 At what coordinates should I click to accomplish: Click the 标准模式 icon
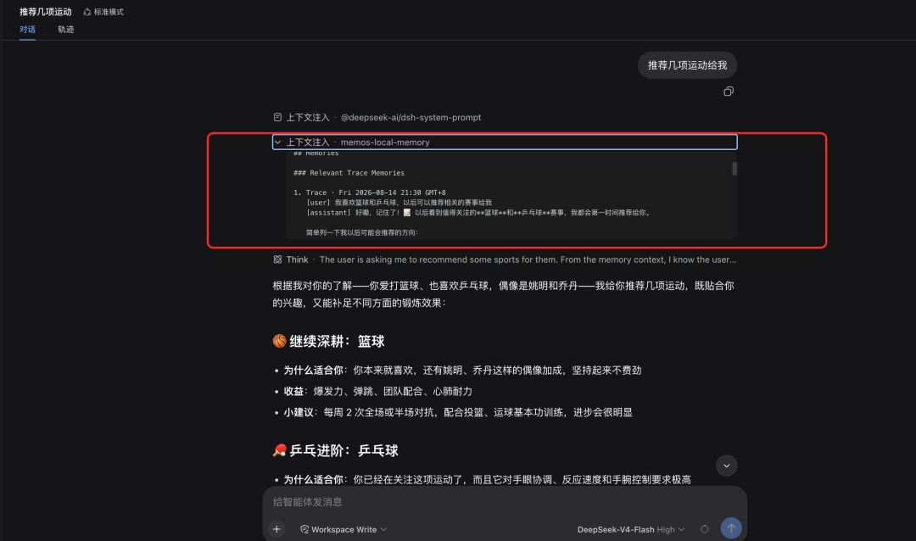(x=87, y=12)
